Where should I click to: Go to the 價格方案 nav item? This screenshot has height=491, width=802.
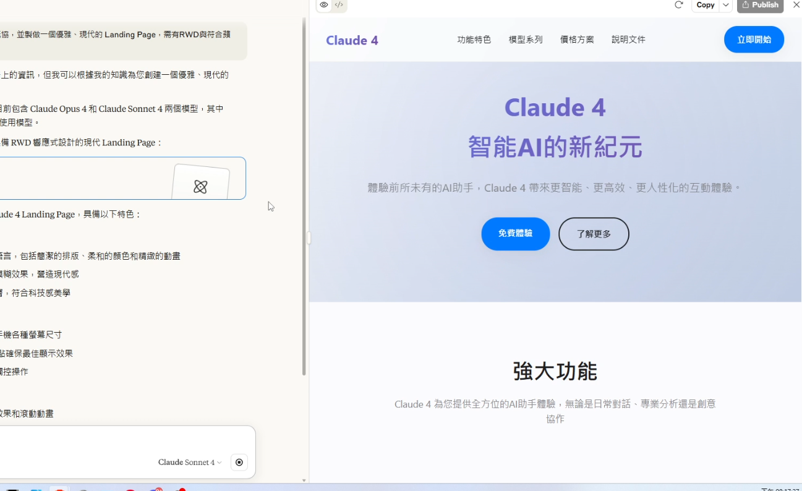point(577,40)
